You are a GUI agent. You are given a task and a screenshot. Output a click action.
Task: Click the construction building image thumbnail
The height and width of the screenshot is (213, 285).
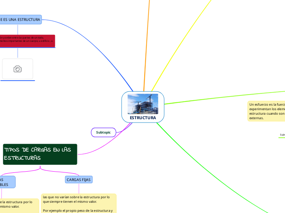143,104
